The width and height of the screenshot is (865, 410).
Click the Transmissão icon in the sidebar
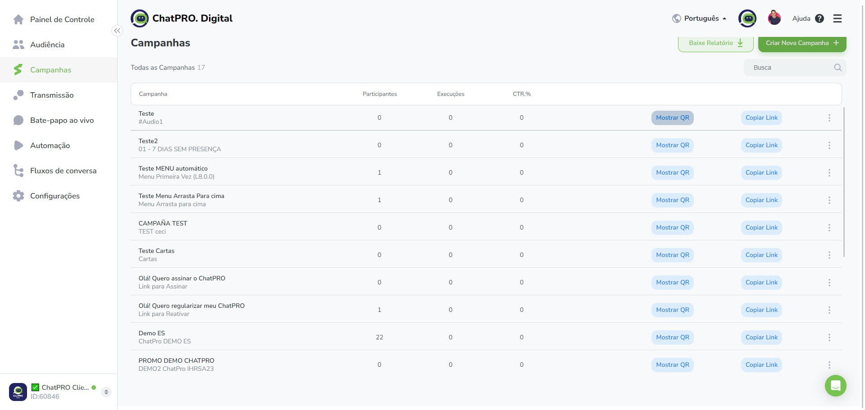tap(18, 95)
